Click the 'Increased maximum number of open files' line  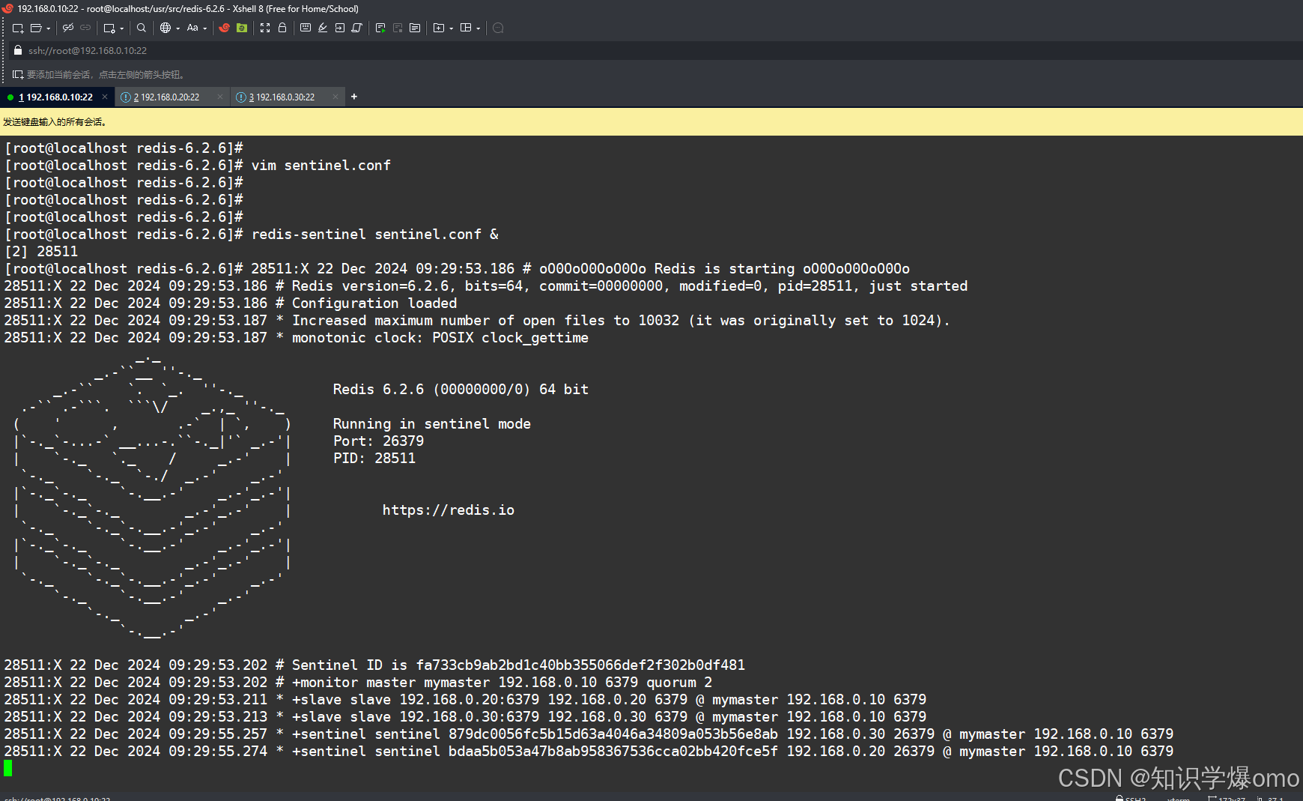tap(477, 320)
